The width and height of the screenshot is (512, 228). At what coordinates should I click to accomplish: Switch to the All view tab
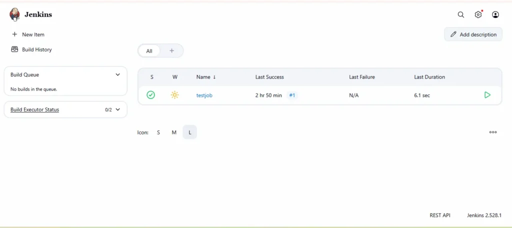tap(149, 51)
